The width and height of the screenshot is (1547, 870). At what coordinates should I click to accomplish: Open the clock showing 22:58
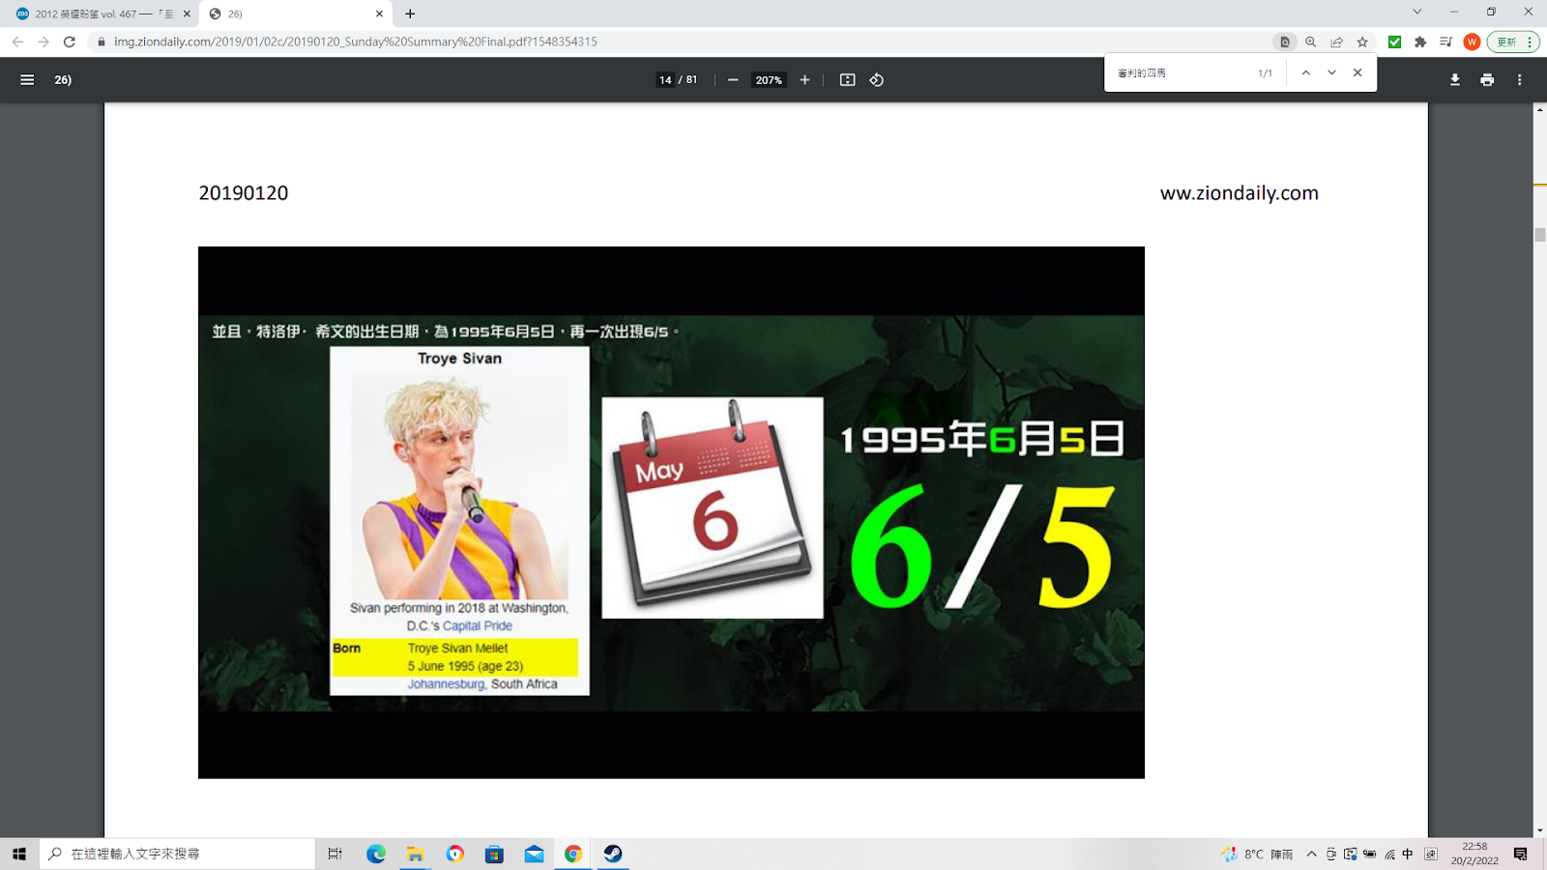(1474, 854)
